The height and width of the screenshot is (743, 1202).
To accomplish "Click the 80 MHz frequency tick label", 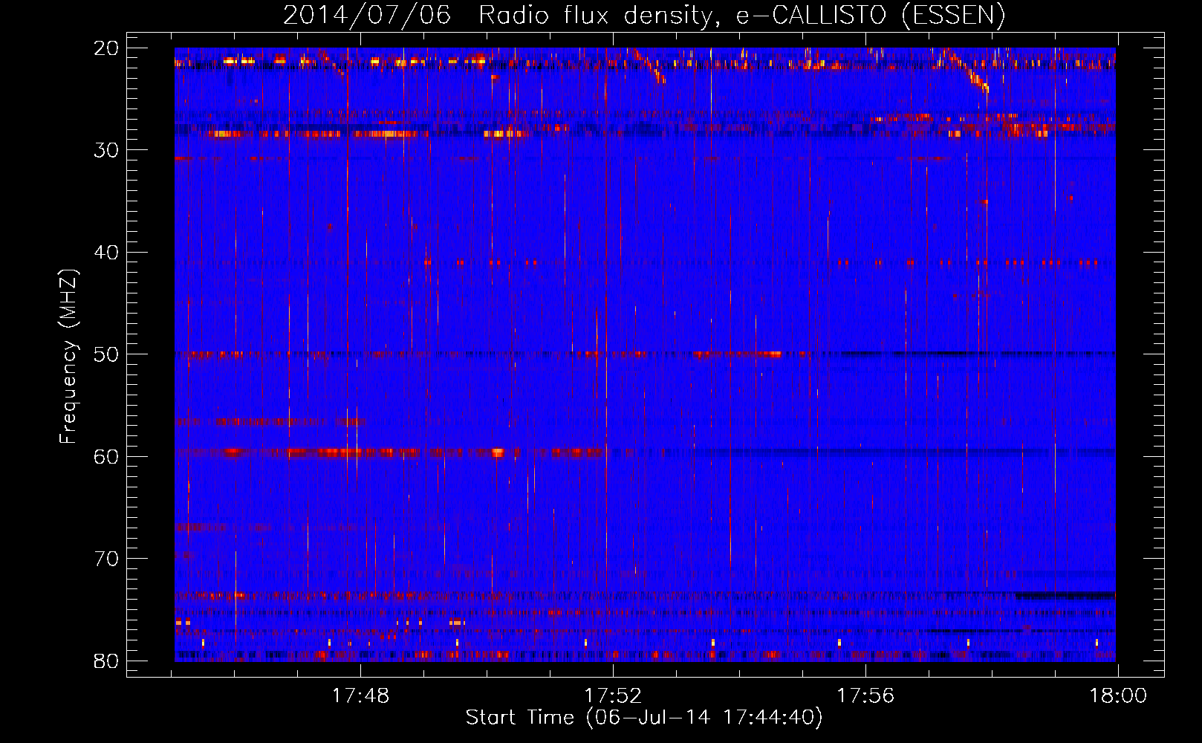I will point(106,661).
